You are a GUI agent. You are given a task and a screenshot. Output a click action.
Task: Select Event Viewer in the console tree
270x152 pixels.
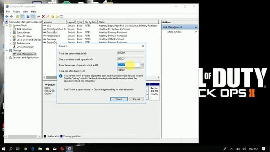click(x=24, y=33)
